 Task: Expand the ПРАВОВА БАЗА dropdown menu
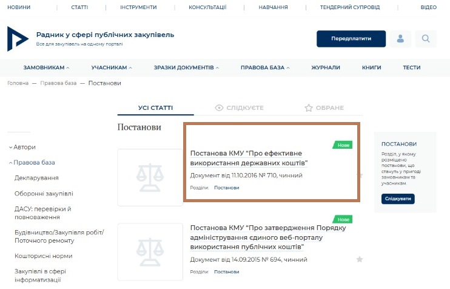[x=265, y=67]
